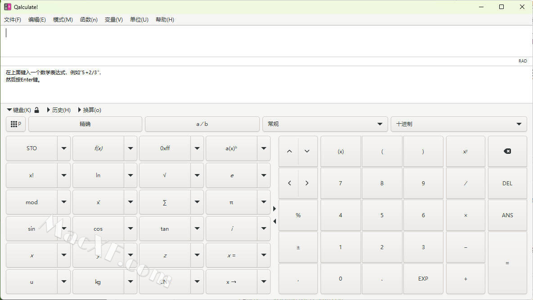This screenshot has height=300, width=533.
Task: Open dropdown arrow next to kg
Action: [x=131, y=282]
